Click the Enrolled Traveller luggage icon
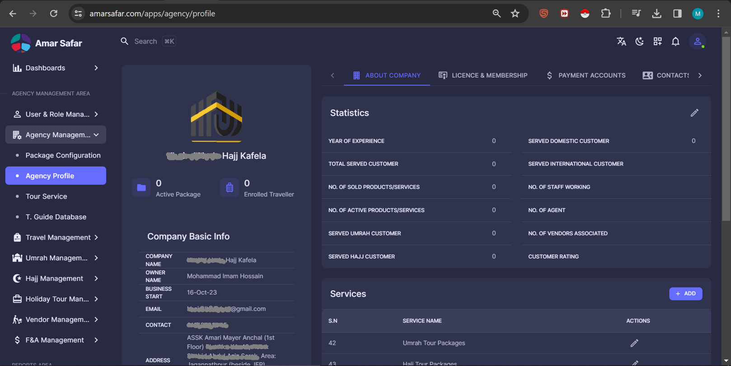Image resolution: width=731 pixels, height=366 pixels. (x=230, y=188)
